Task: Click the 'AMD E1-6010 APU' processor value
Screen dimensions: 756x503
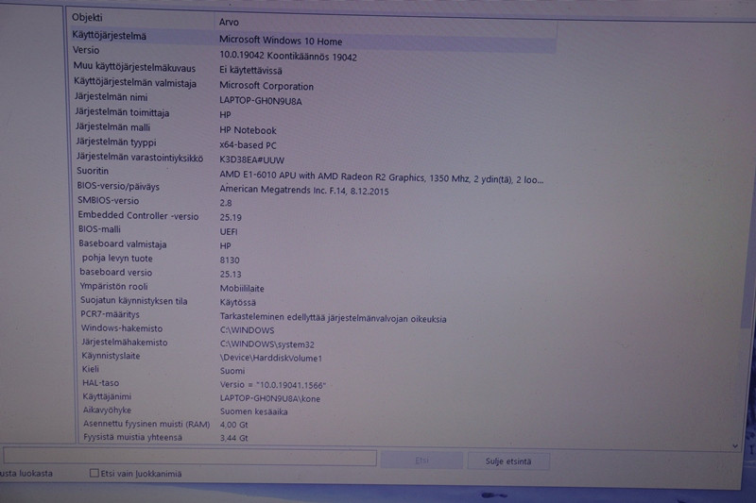Action: [382, 177]
